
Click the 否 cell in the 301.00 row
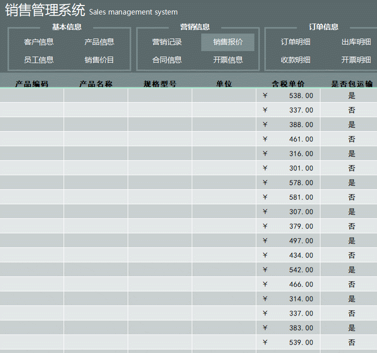click(x=348, y=168)
